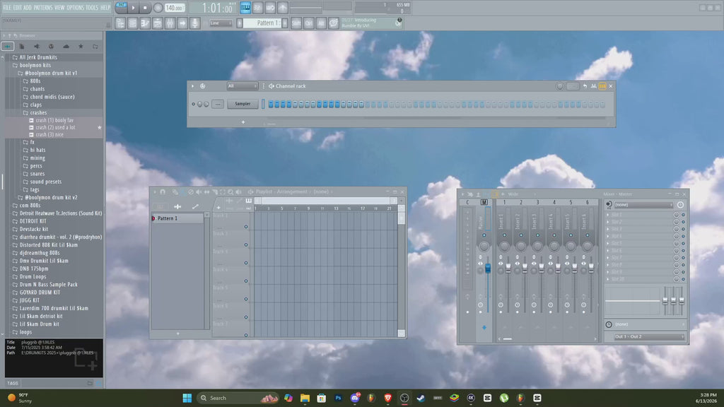Select the speaker sounds tab in Browser
Screen dimensions: 724x407
tap(37, 46)
